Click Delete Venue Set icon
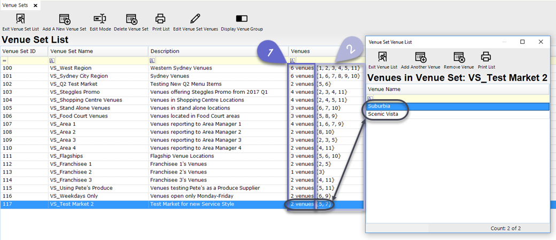The height and width of the screenshot is (240, 556). (x=132, y=19)
